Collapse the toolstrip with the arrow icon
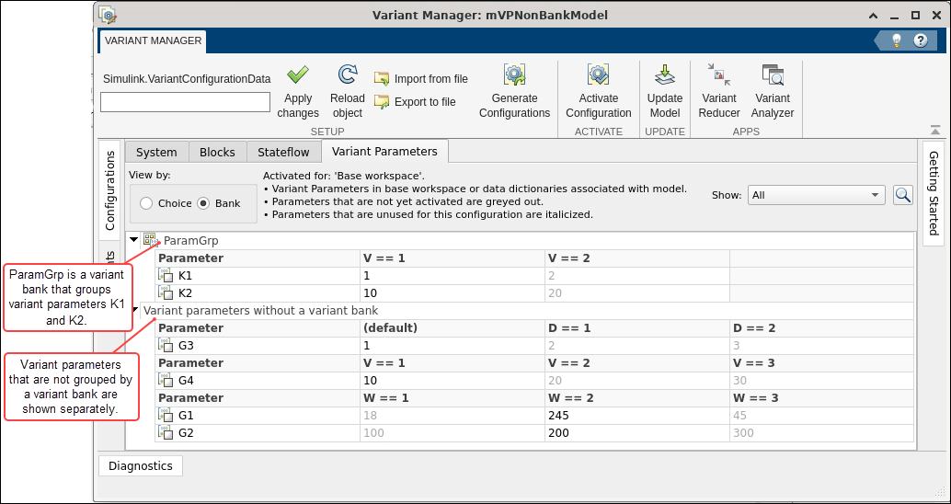The width and height of the screenshot is (951, 504). pyautogui.click(x=934, y=130)
